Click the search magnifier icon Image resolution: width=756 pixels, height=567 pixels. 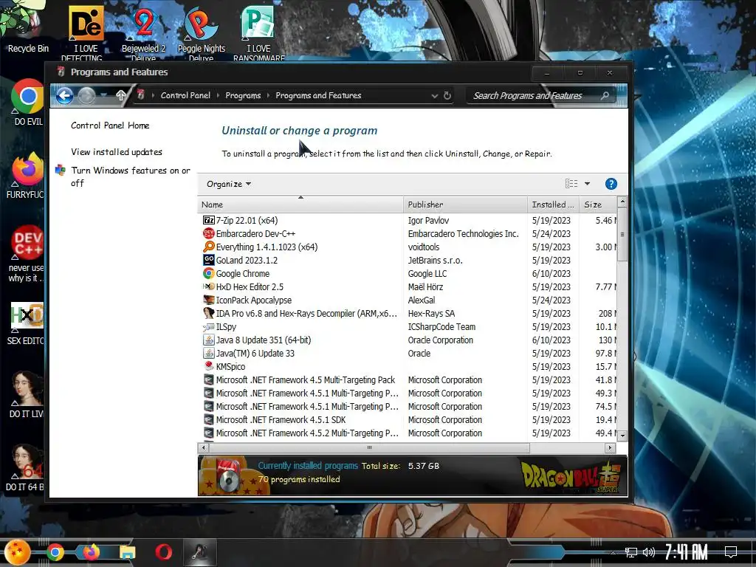coord(605,95)
